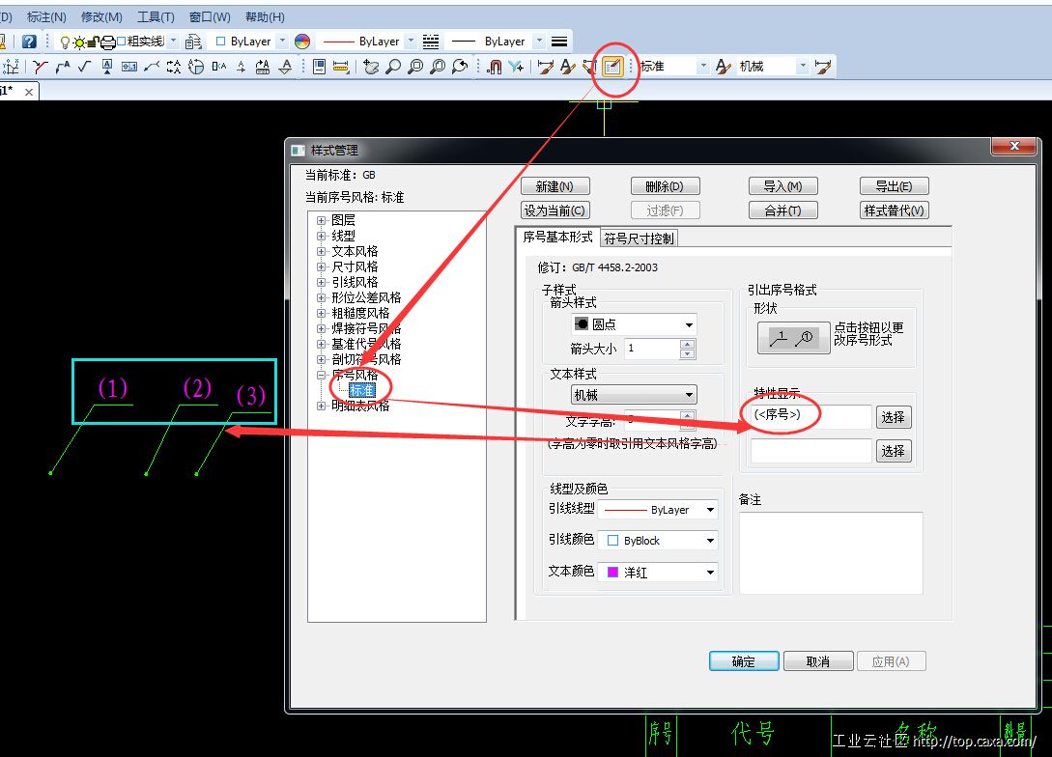Open the red ByLayer linetype dropdown
This screenshot has height=757, width=1052.
pos(411,42)
